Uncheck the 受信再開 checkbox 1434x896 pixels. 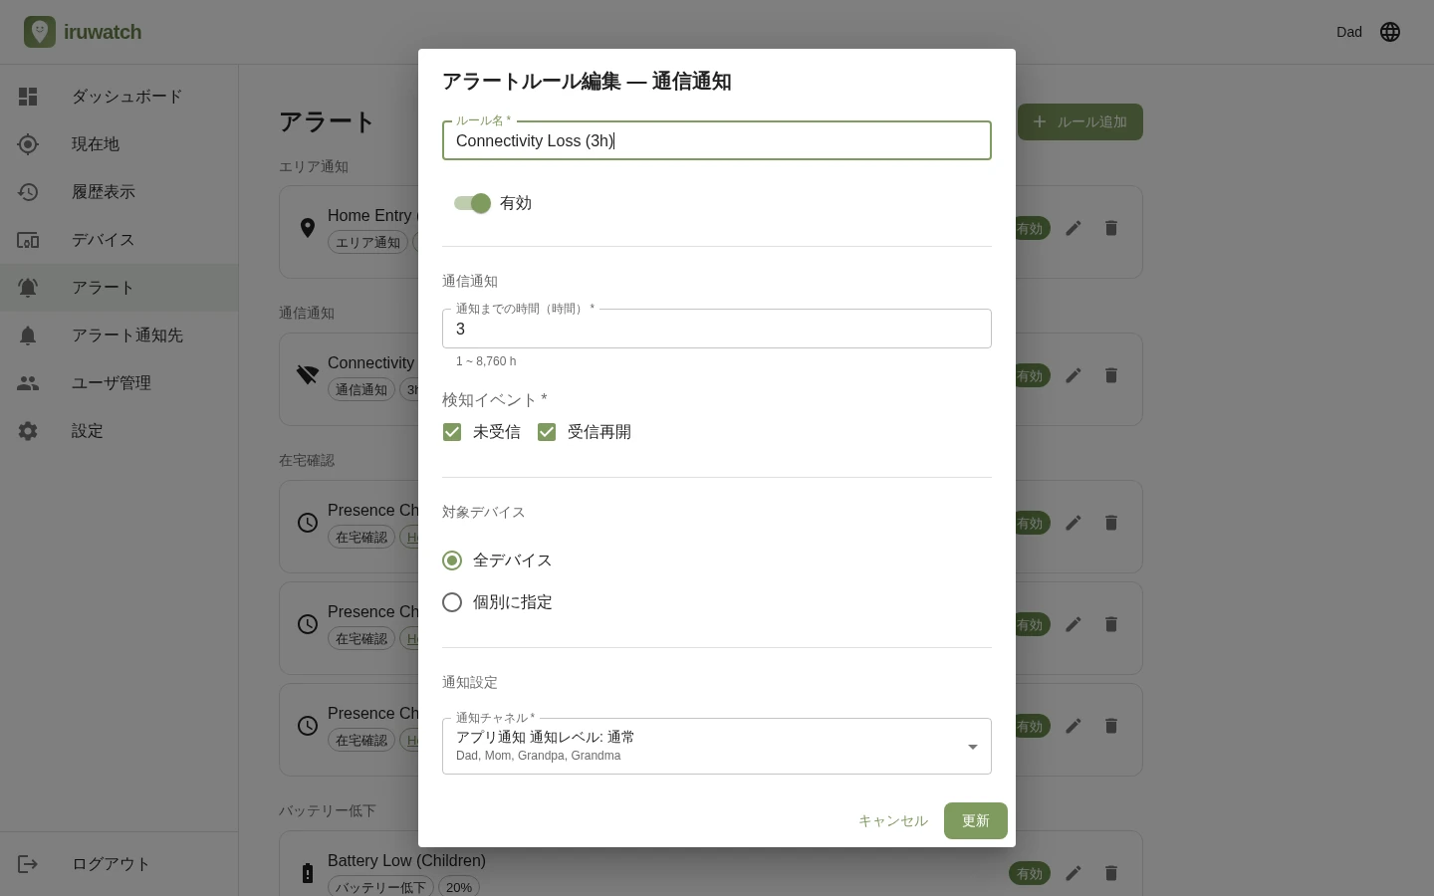tap(547, 432)
